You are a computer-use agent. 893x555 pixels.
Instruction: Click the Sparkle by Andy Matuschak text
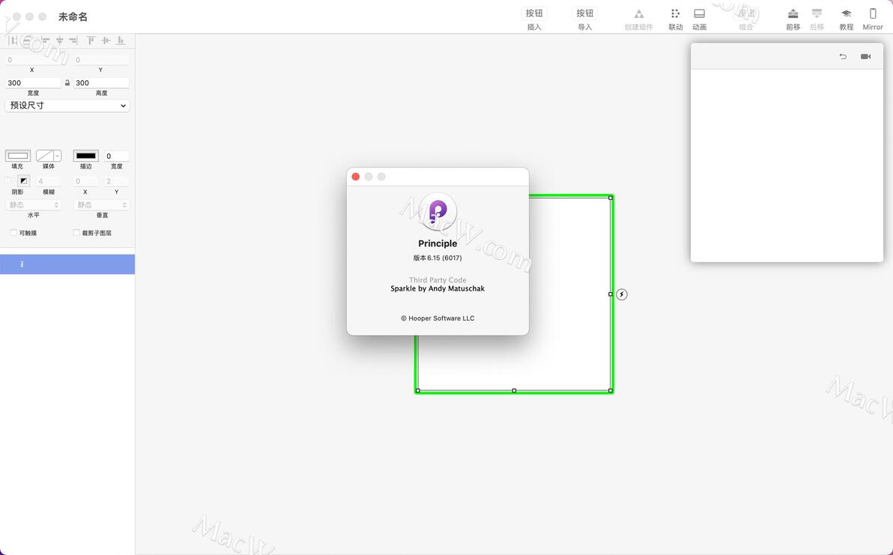[438, 288]
